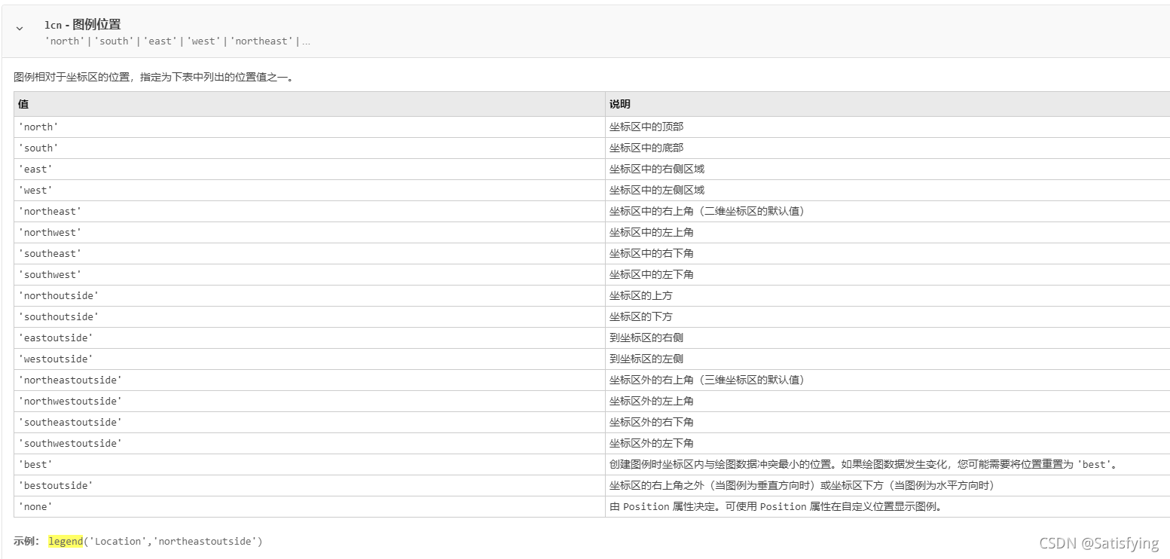Select the 'none' value cell

(x=35, y=506)
